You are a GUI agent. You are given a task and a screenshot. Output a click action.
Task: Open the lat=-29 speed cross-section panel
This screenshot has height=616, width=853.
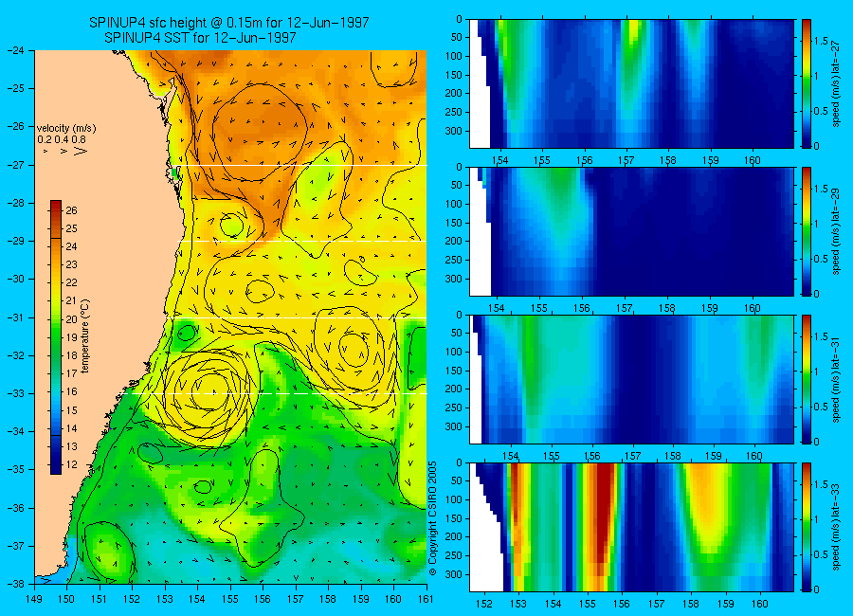click(x=631, y=231)
